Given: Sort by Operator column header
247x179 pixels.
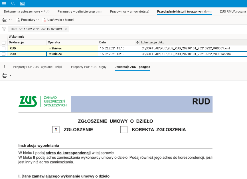Looking at the screenshot, I should [72, 42].
